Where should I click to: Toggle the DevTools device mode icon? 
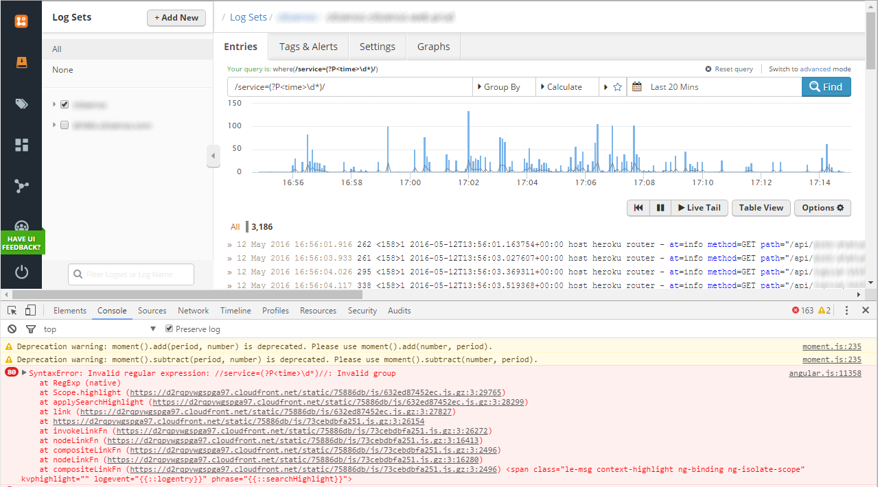30,311
